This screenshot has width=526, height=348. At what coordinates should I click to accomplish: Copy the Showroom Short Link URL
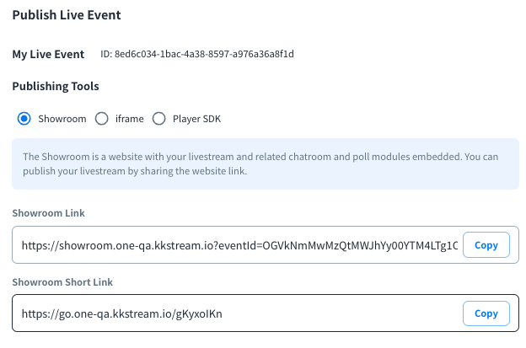pyautogui.click(x=486, y=313)
